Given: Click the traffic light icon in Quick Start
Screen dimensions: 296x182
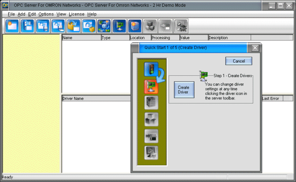Looking at the screenshot, I should tap(151, 69).
